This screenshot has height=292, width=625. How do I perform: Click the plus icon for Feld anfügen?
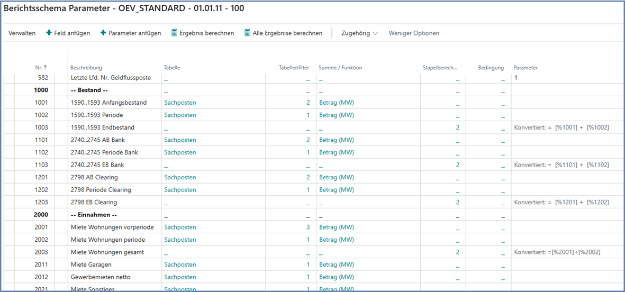click(49, 33)
